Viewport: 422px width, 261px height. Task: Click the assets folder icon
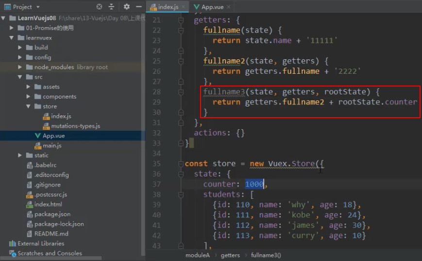(38, 87)
